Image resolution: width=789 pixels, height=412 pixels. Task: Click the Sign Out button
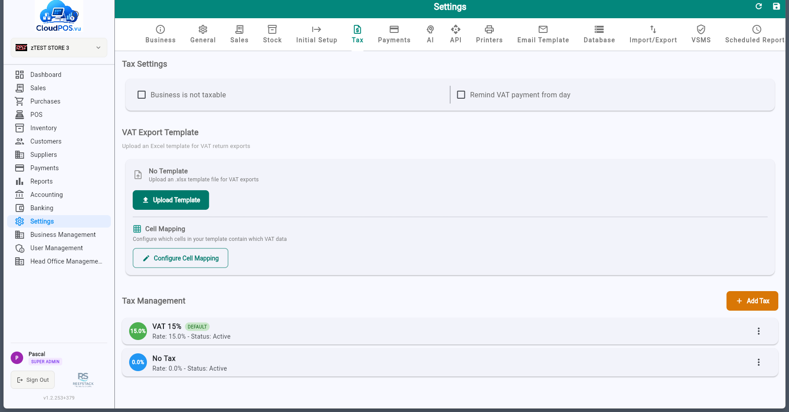[x=33, y=380]
